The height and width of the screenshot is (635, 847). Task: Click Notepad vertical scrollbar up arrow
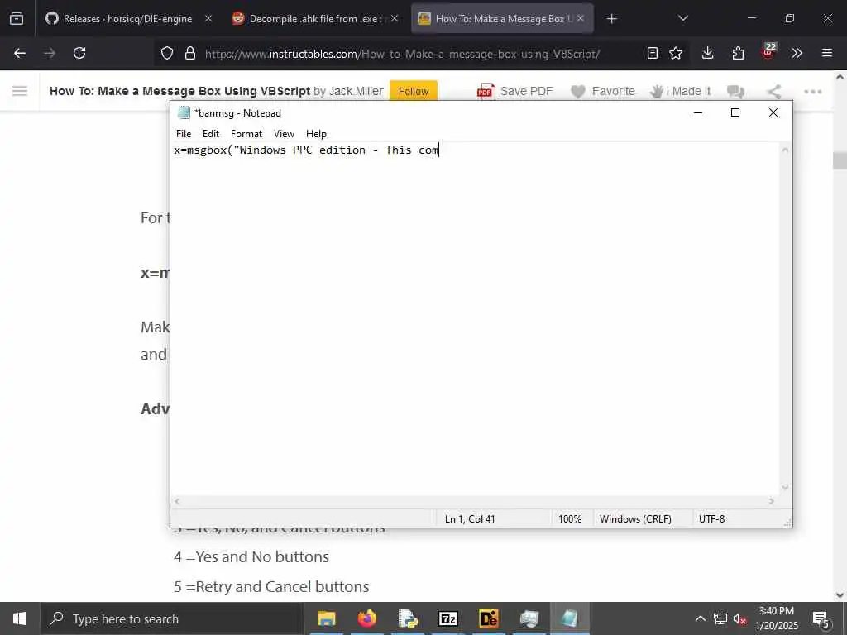(x=786, y=150)
